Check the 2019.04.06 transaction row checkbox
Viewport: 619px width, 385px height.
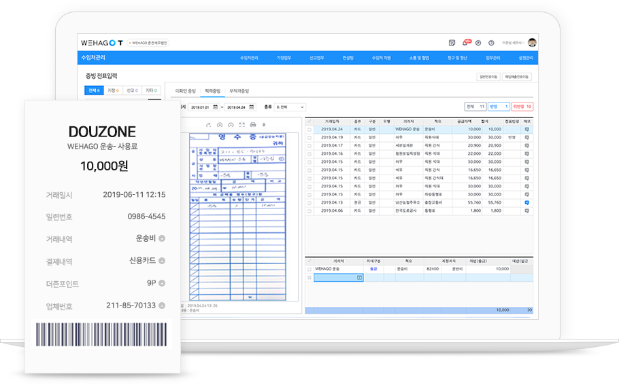(x=309, y=211)
